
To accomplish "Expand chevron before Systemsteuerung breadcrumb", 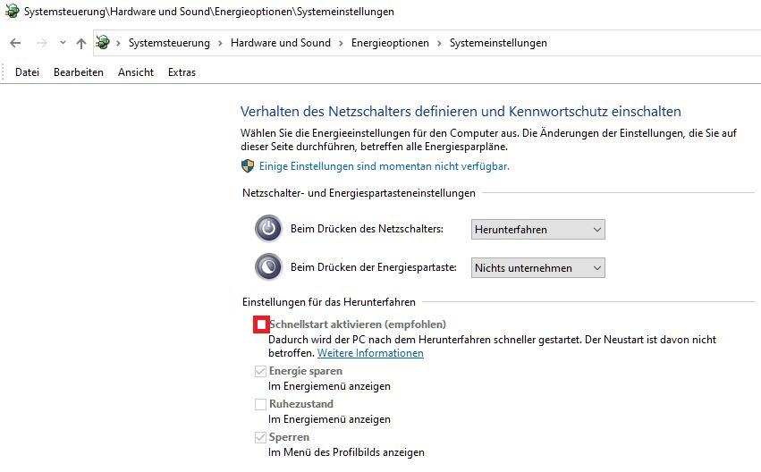I will (x=118, y=43).
